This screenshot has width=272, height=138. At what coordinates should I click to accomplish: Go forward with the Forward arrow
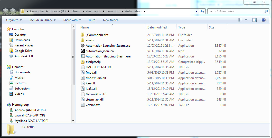(13, 12)
